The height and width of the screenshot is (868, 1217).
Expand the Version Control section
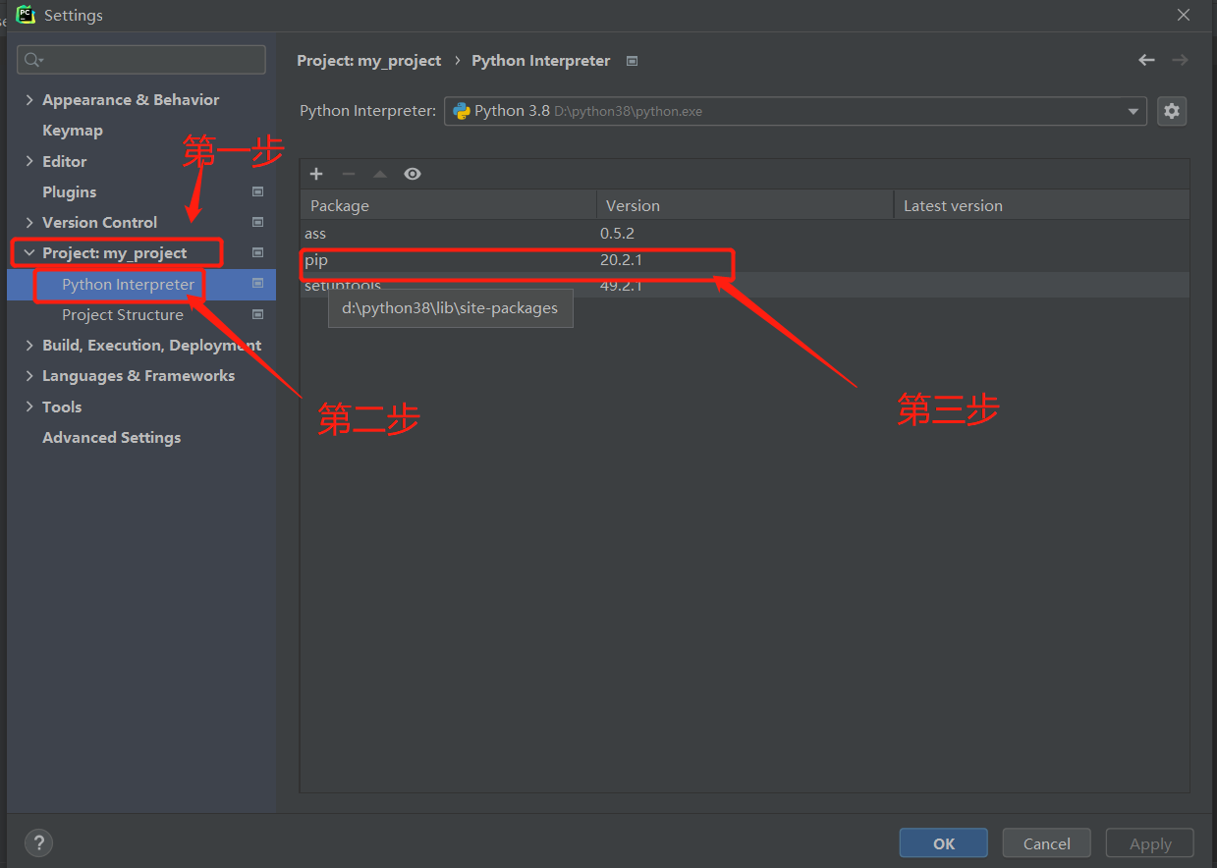pos(29,222)
